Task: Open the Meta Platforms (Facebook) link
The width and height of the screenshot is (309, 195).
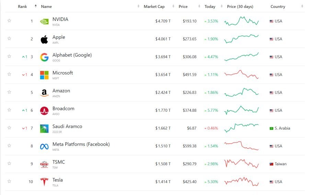Action: pos(81,144)
